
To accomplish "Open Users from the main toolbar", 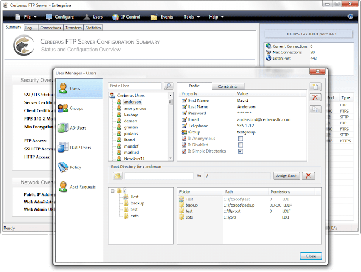I will click(x=93, y=17).
